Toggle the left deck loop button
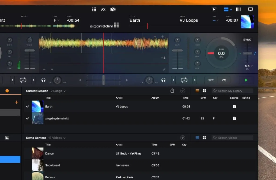 click(23, 80)
